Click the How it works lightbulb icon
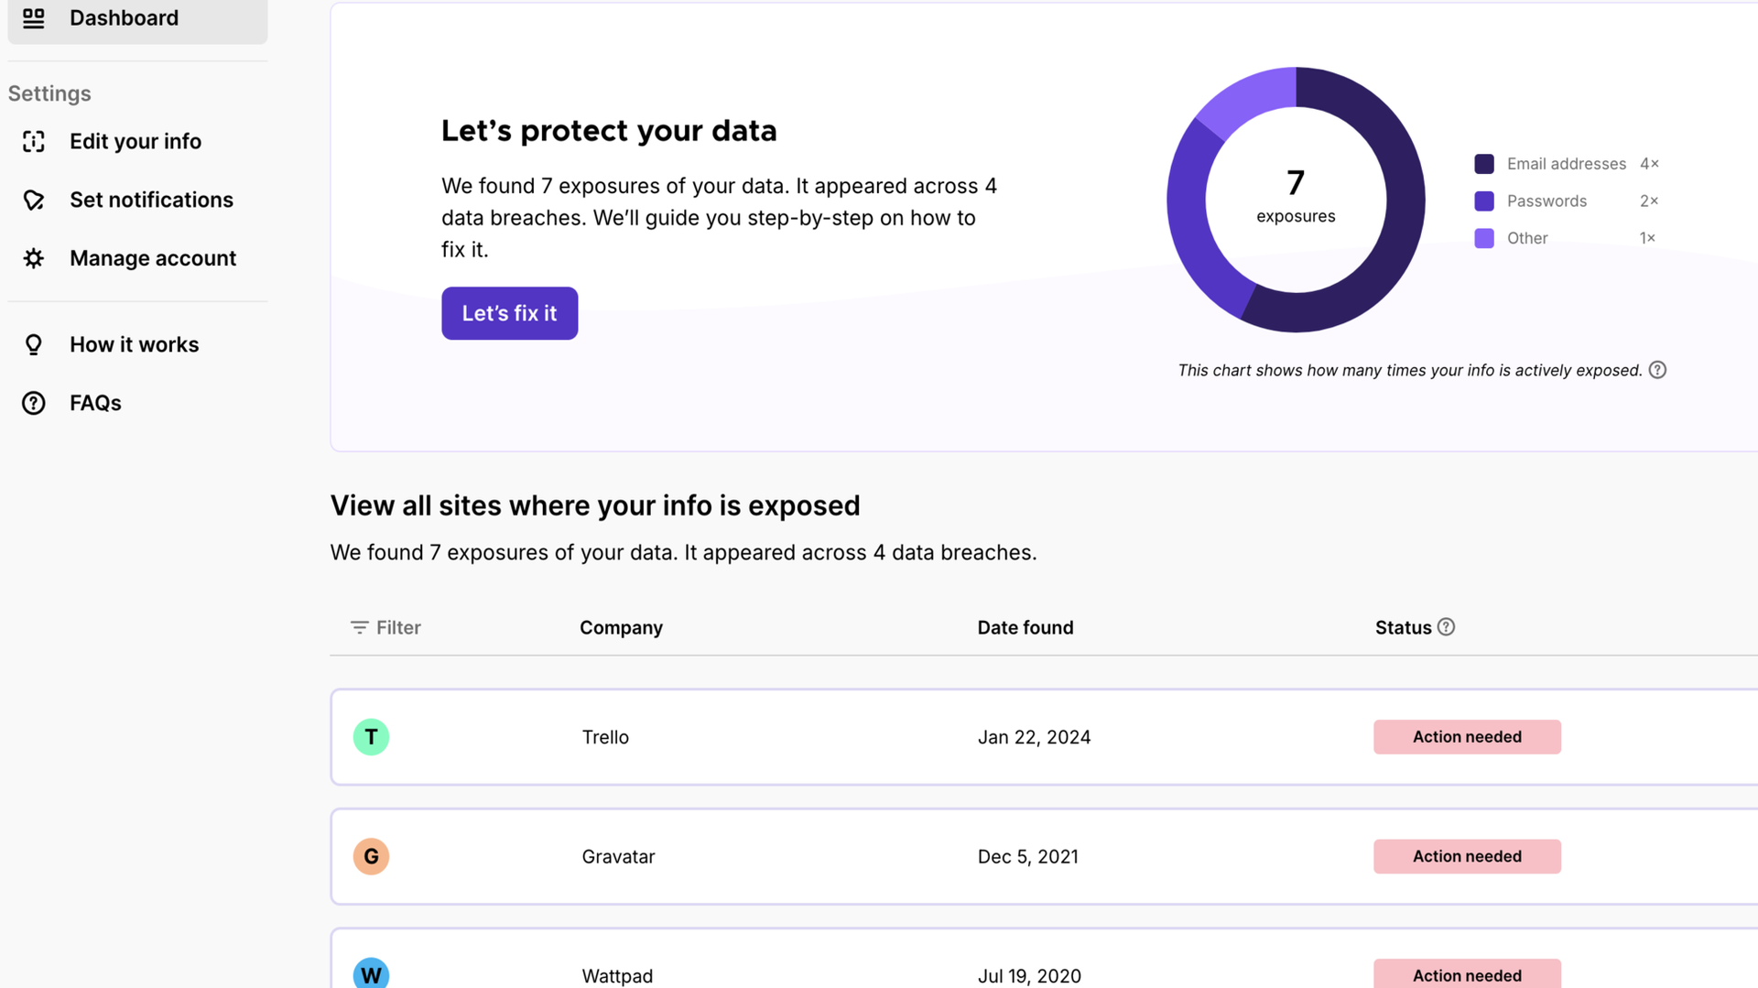Image resolution: width=1758 pixels, height=988 pixels. click(x=34, y=344)
